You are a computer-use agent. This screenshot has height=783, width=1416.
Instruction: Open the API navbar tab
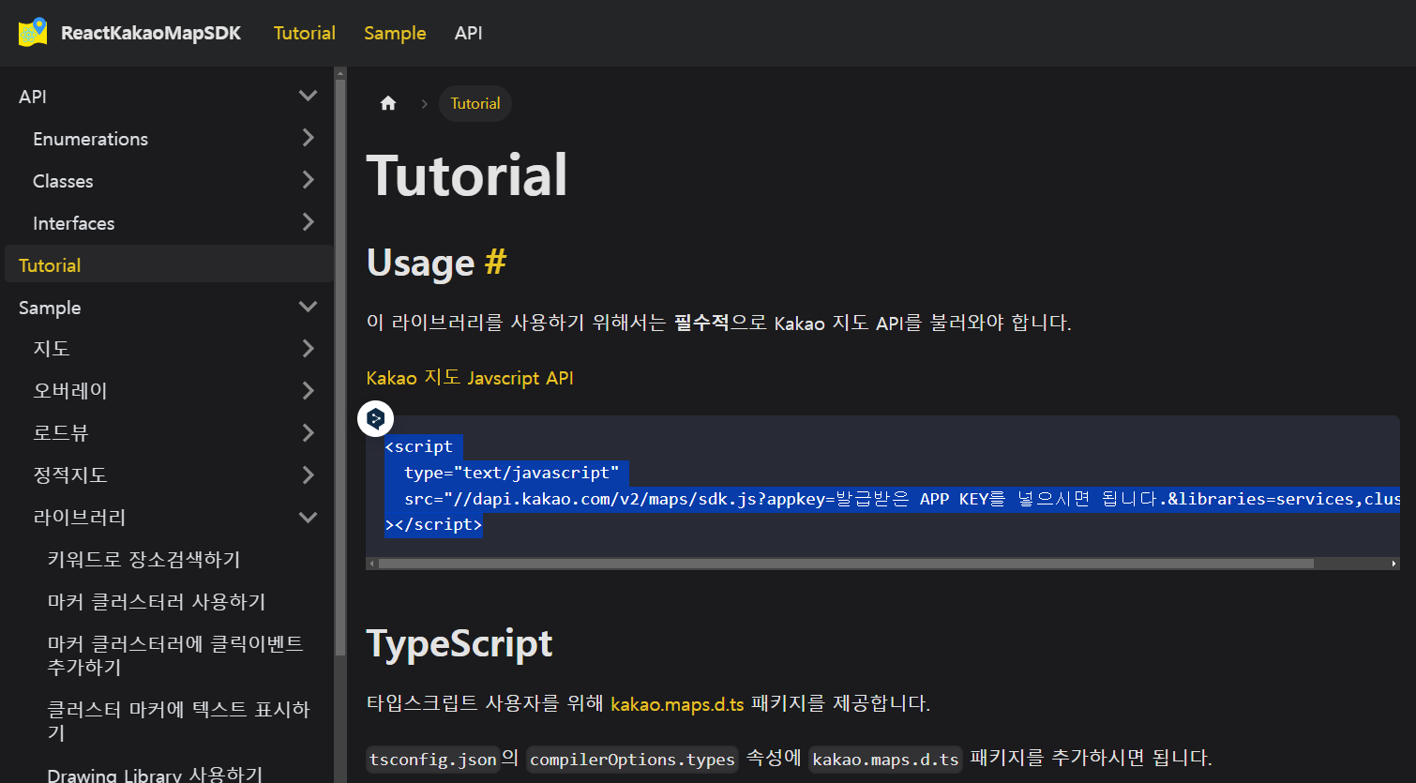pos(468,33)
